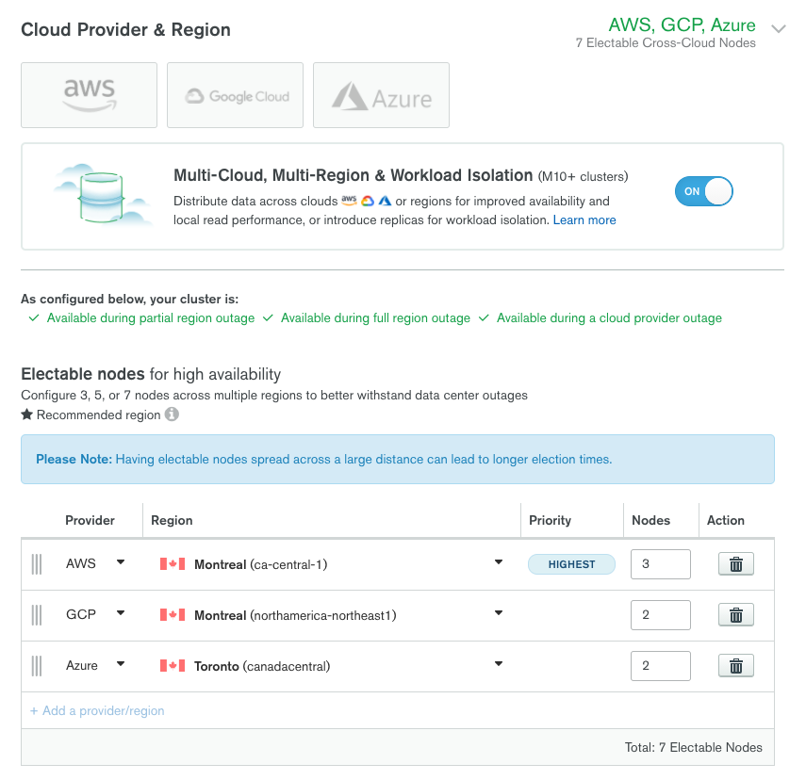Image resolution: width=806 pixels, height=780 pixels.
Task: Click the Recommended region info icon
Action: (x=172, y=414)
